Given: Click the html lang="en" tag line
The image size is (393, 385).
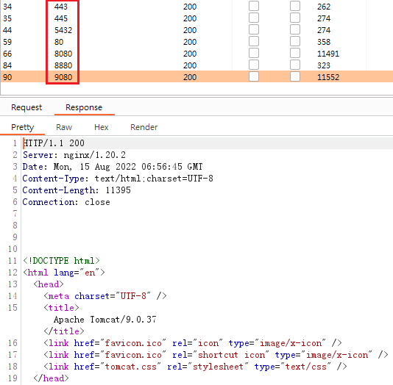Looking at the screenshot, I should (64, 273).
